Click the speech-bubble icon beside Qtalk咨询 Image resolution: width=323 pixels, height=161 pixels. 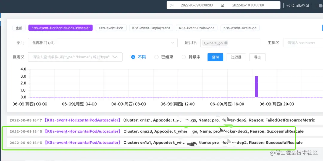288,6
